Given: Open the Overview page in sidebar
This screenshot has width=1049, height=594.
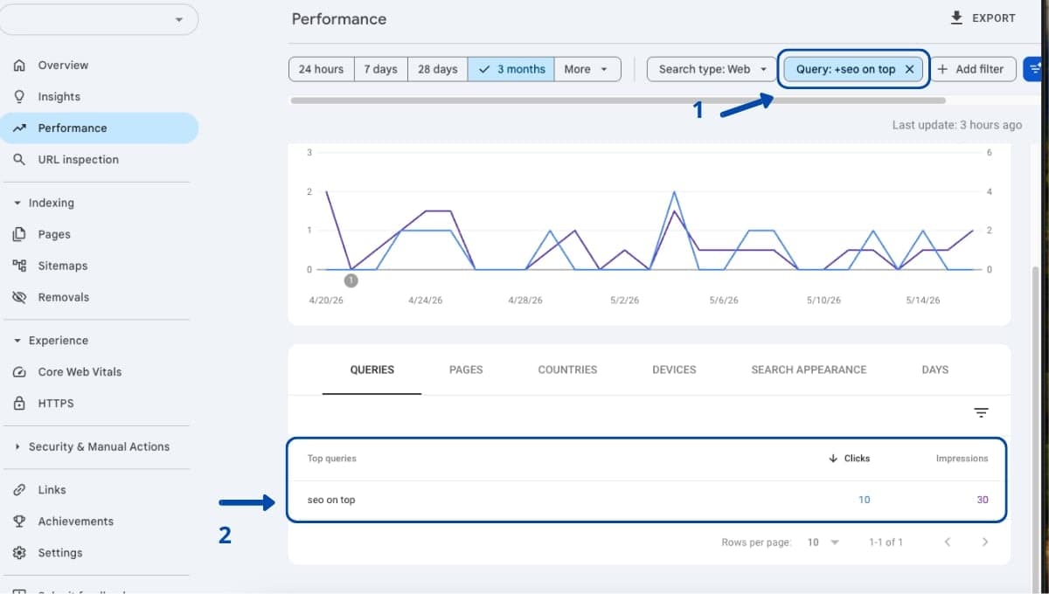Looking at the screenshot, I should click(63, 66).
